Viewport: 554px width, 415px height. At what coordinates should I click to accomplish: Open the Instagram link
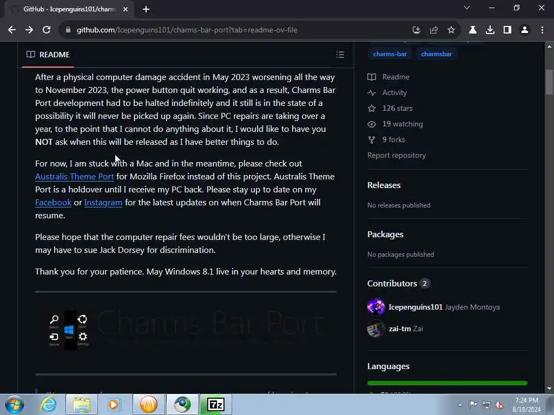tap(103, 203)
